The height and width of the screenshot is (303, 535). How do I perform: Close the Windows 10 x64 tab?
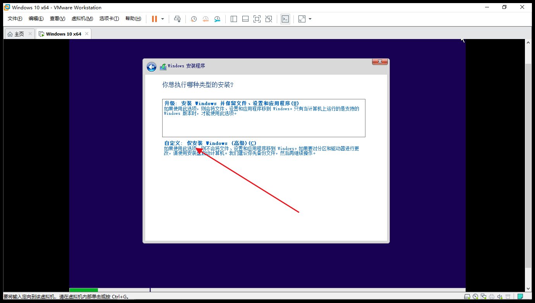click(87, 34)
